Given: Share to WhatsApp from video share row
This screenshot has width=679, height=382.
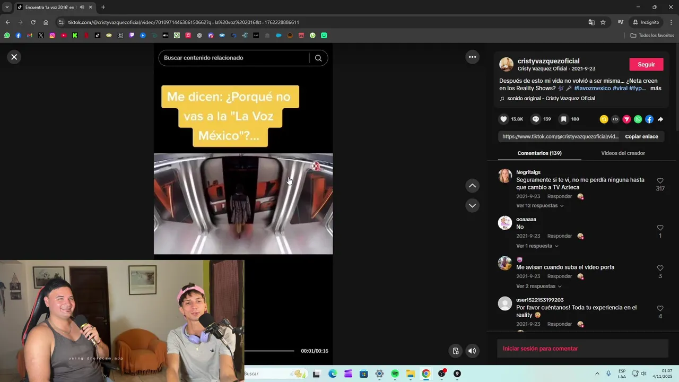Looking at the screenshot, I should [638, 119].
